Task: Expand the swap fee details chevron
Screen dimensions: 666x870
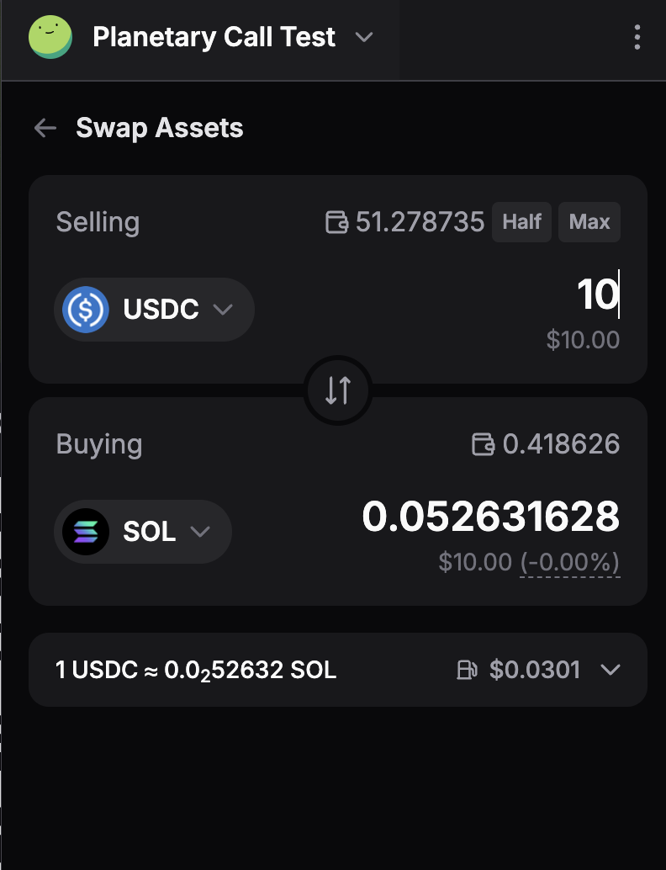Action: (610, 670)
